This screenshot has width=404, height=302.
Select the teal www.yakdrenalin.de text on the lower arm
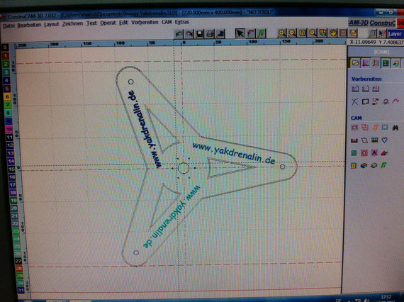click(171, 217)
